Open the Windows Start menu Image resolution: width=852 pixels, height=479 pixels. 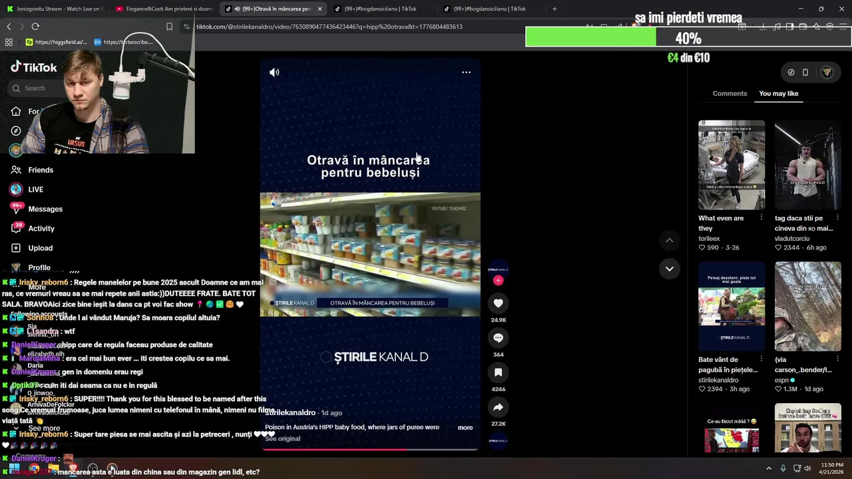click(14, 468)
